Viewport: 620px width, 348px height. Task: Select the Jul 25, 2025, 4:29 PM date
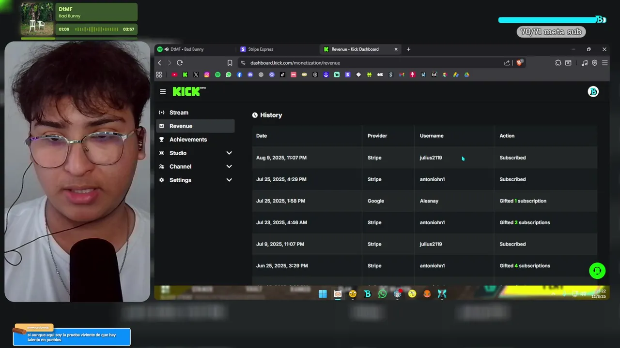pos(281,179)
